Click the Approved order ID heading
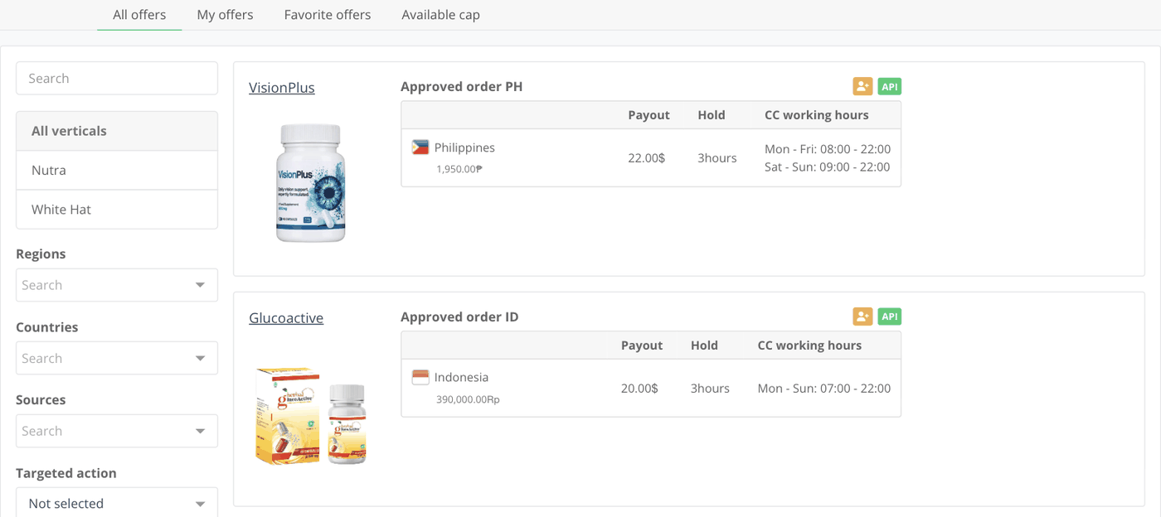Image resolution: width=1161 pixels, height=517 pixels. (x=459, y=317)
